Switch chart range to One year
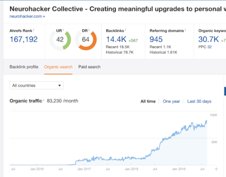Image resolution: width=226 pixels, height=177 pixels. tap(171, 101)
